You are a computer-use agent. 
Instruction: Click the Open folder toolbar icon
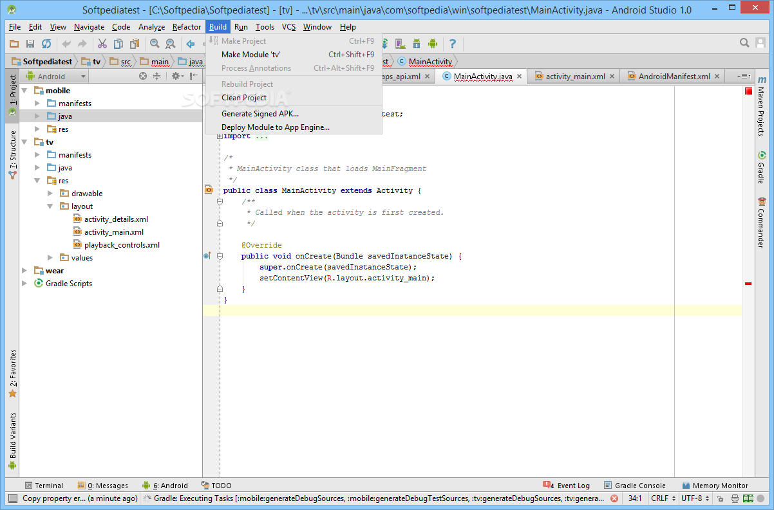click(14, 44)
